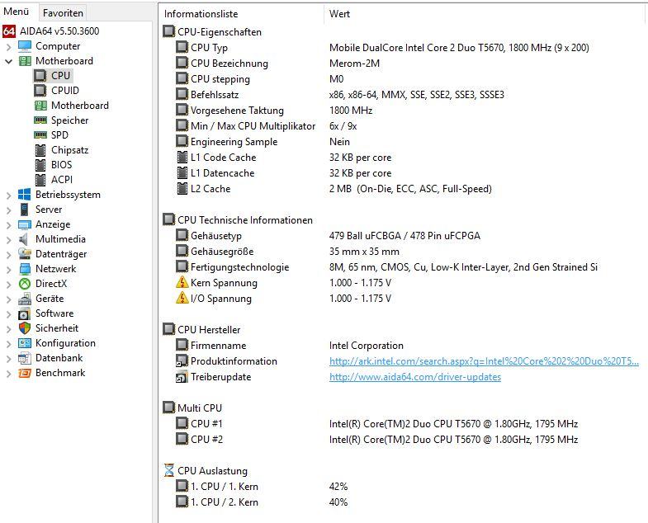Select the 1. CPU / 2. Kern row
648x523 pixels.
(x=403, y=502)
